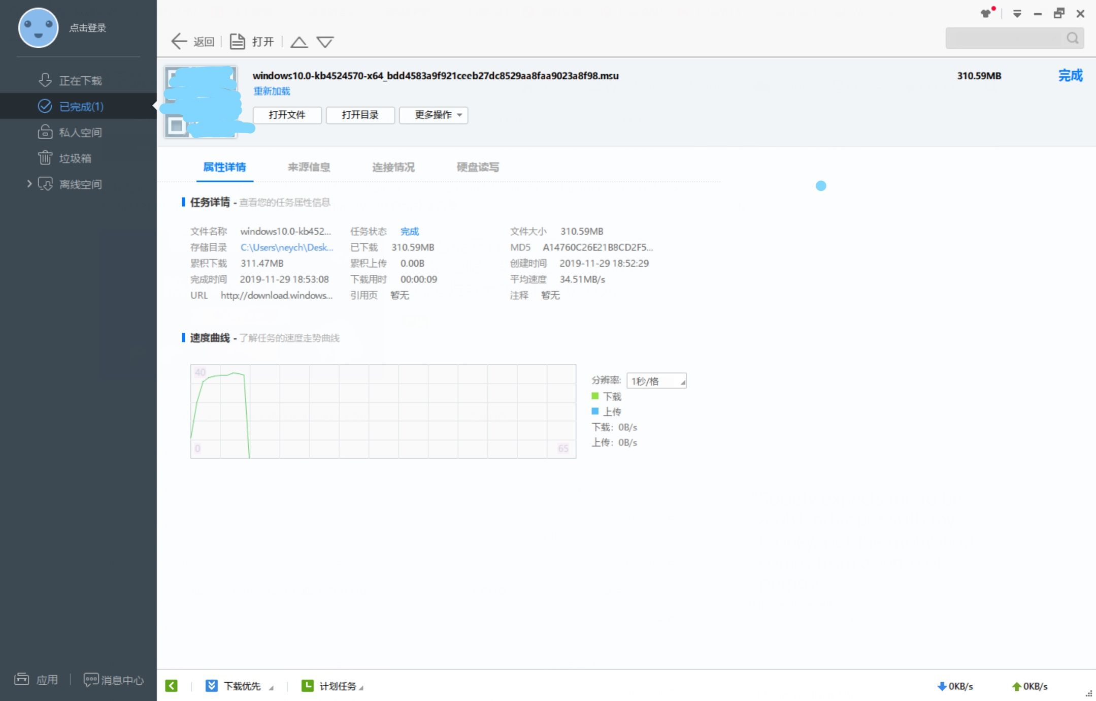Click the blue 上传 legend swatch
Screen dimensions: 1096x701
595,411
